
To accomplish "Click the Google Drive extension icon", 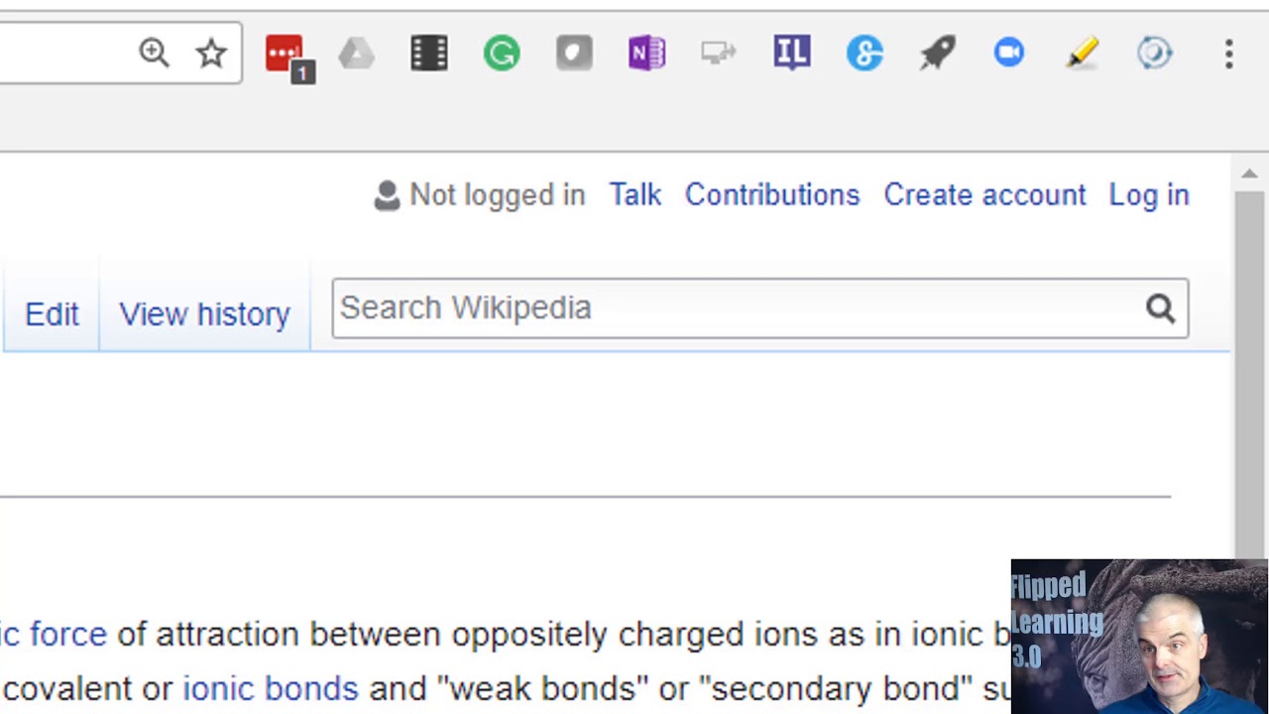I will point(357,54).
